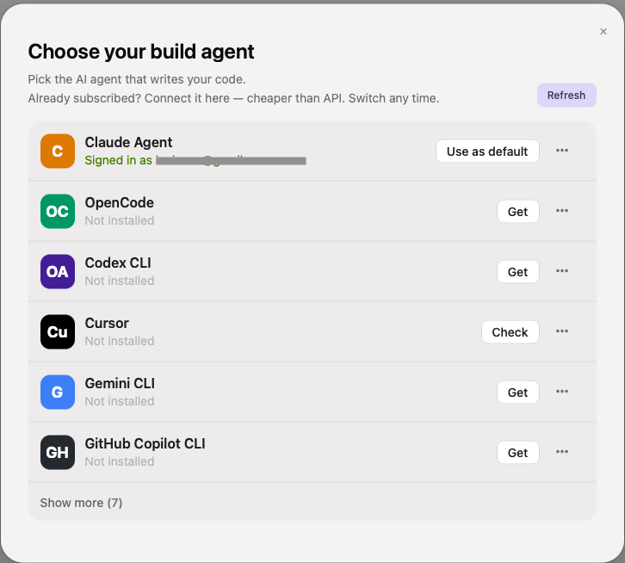Set Claude Agent as default
The image size is (625, 563).
tap(487, 152)
